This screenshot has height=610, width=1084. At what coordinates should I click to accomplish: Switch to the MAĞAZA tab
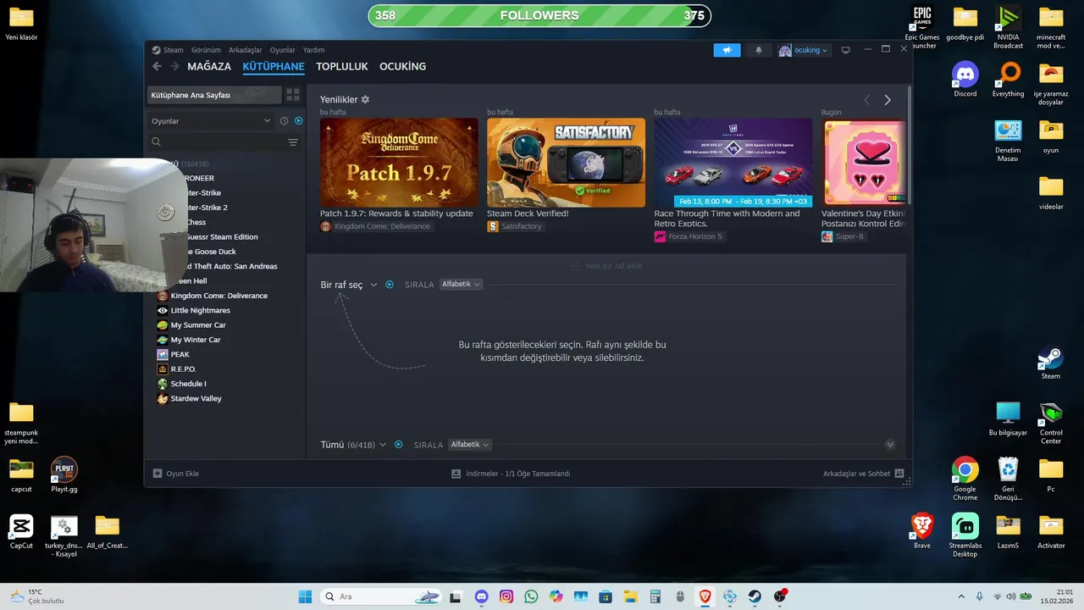209,66
